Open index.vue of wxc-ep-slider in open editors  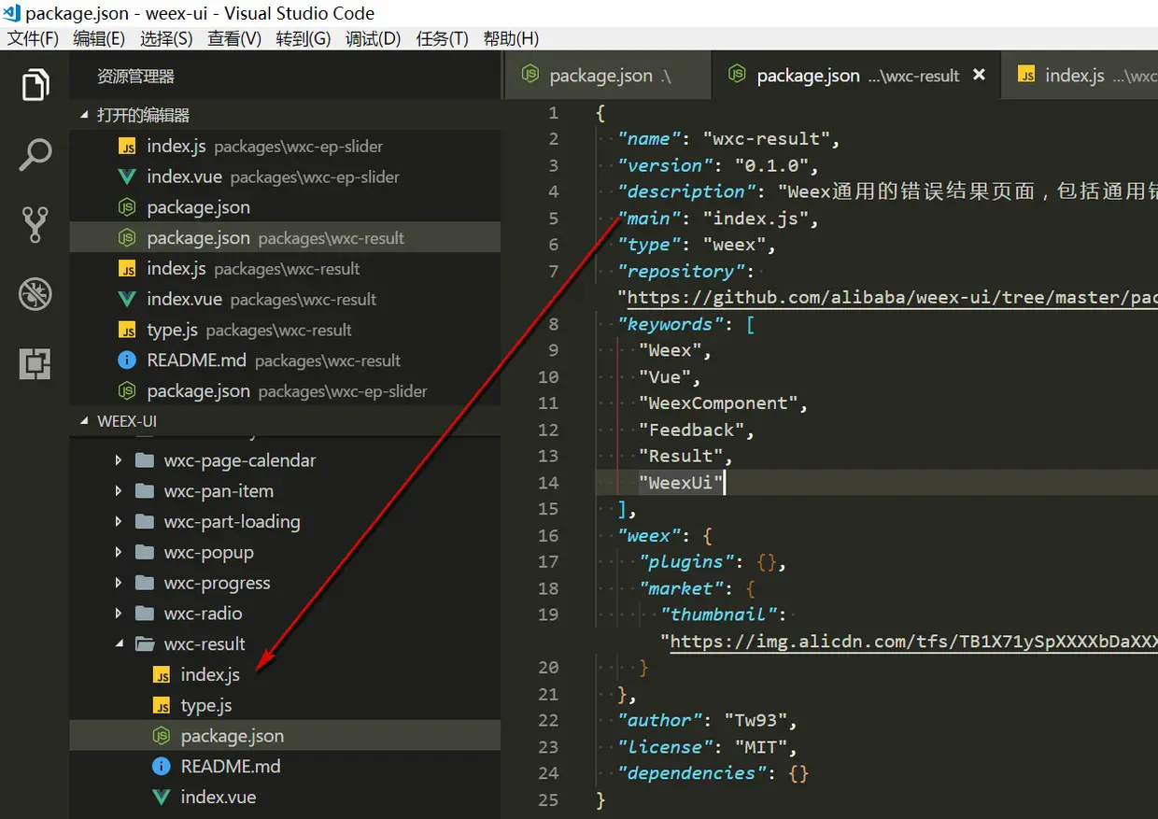[x=285, y=177]
